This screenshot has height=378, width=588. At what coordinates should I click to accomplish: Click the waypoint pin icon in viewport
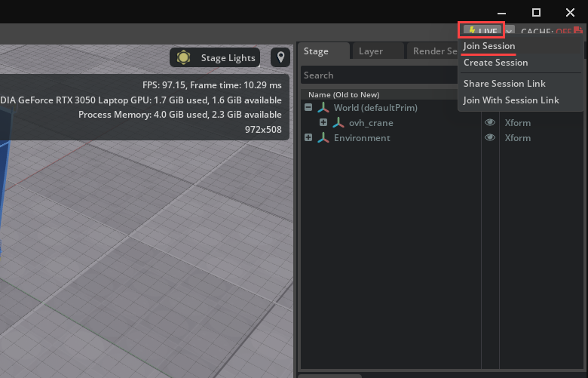[280, 57]
